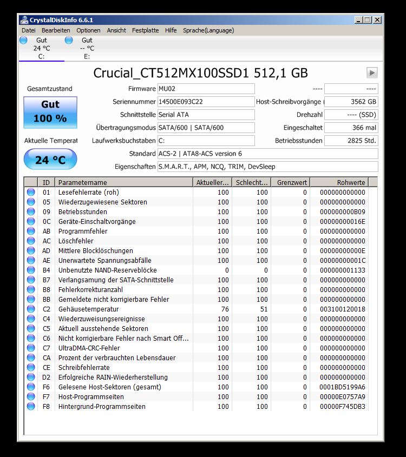
Task: Open the Hilfe menu
Action: pos(171,30)
